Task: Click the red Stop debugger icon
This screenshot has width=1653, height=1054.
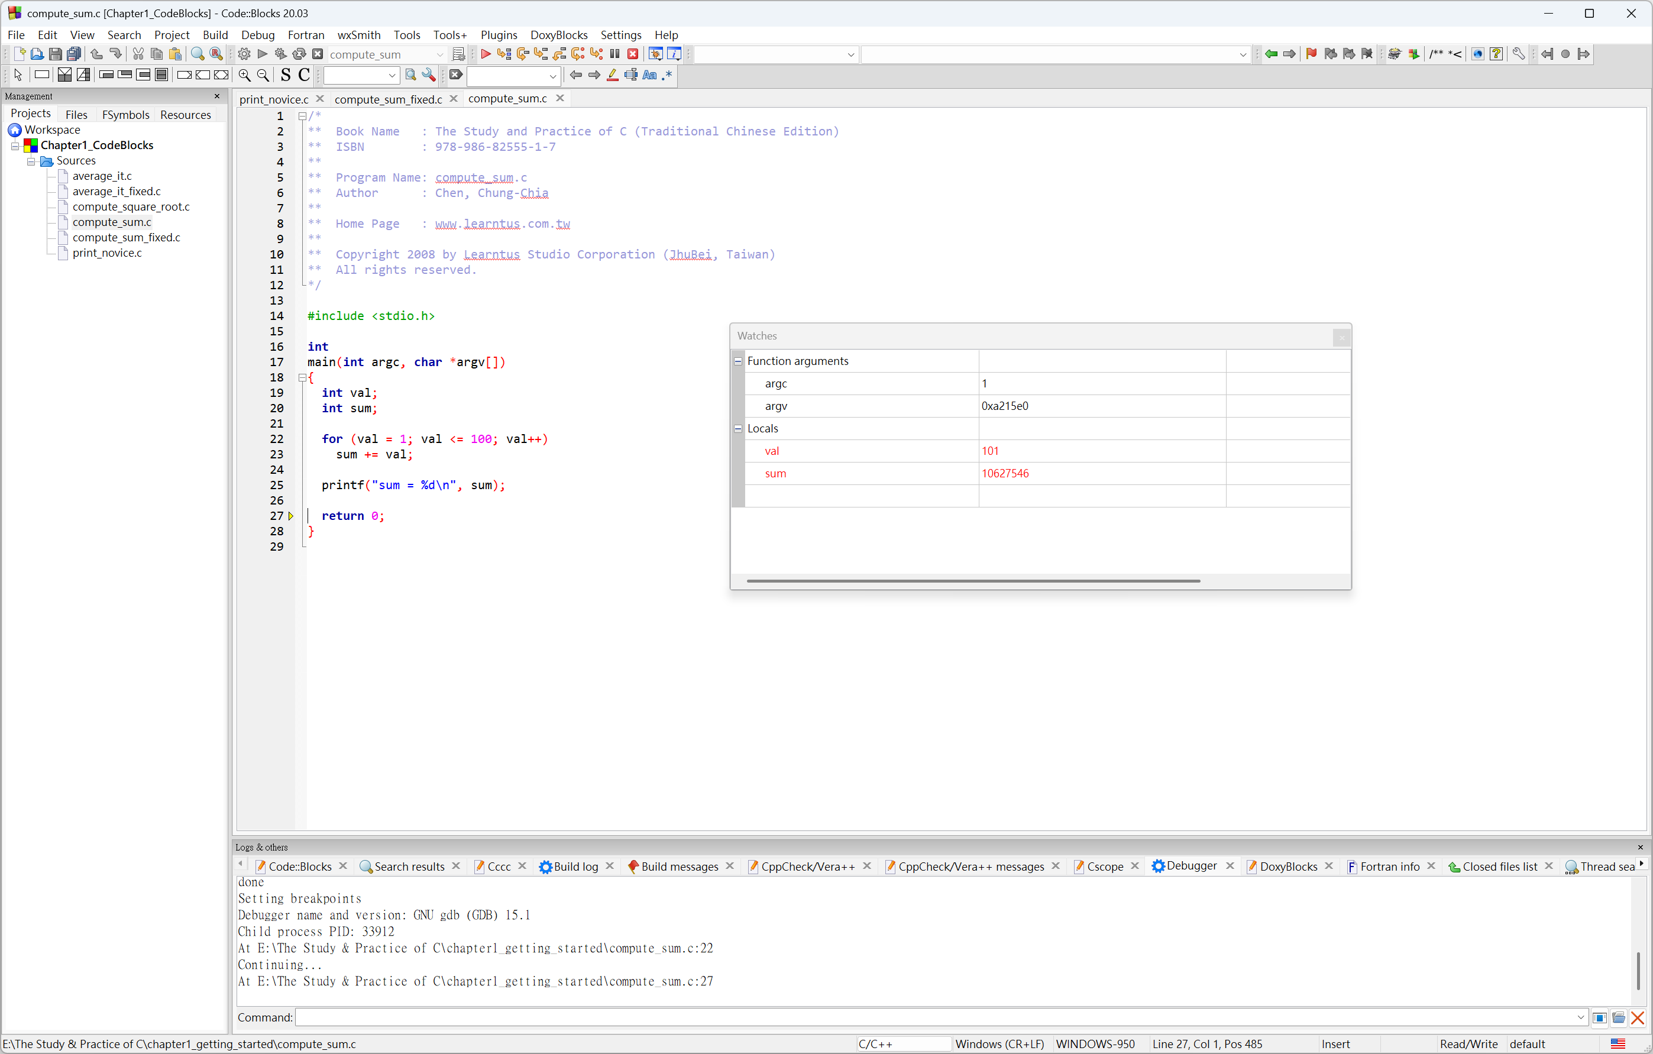Action: 633,54
